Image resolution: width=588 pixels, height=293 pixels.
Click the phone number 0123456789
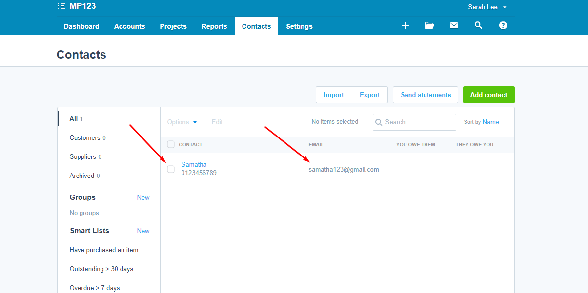(199, 173)
